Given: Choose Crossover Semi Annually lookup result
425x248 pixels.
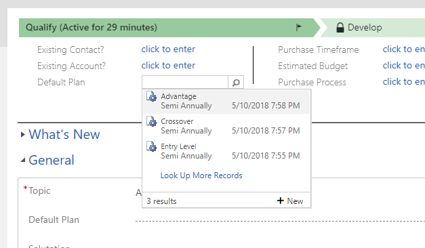Looking at the screenshot, I should click(226, 126).
